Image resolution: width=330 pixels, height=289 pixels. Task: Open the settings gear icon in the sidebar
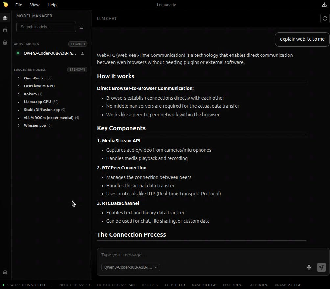(x=5, y=272)
